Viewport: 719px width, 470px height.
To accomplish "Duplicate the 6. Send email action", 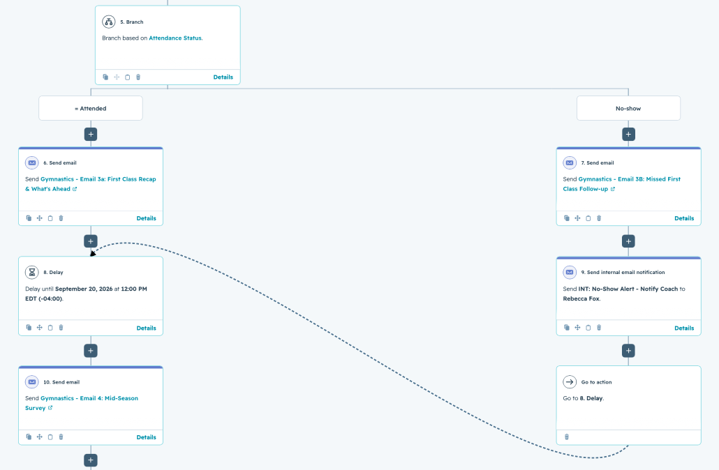I will (29, 218).
